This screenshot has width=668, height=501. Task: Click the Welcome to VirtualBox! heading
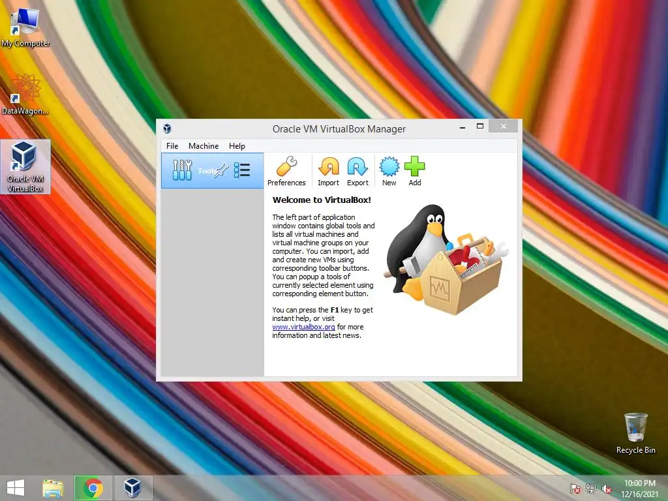(322, 200)
